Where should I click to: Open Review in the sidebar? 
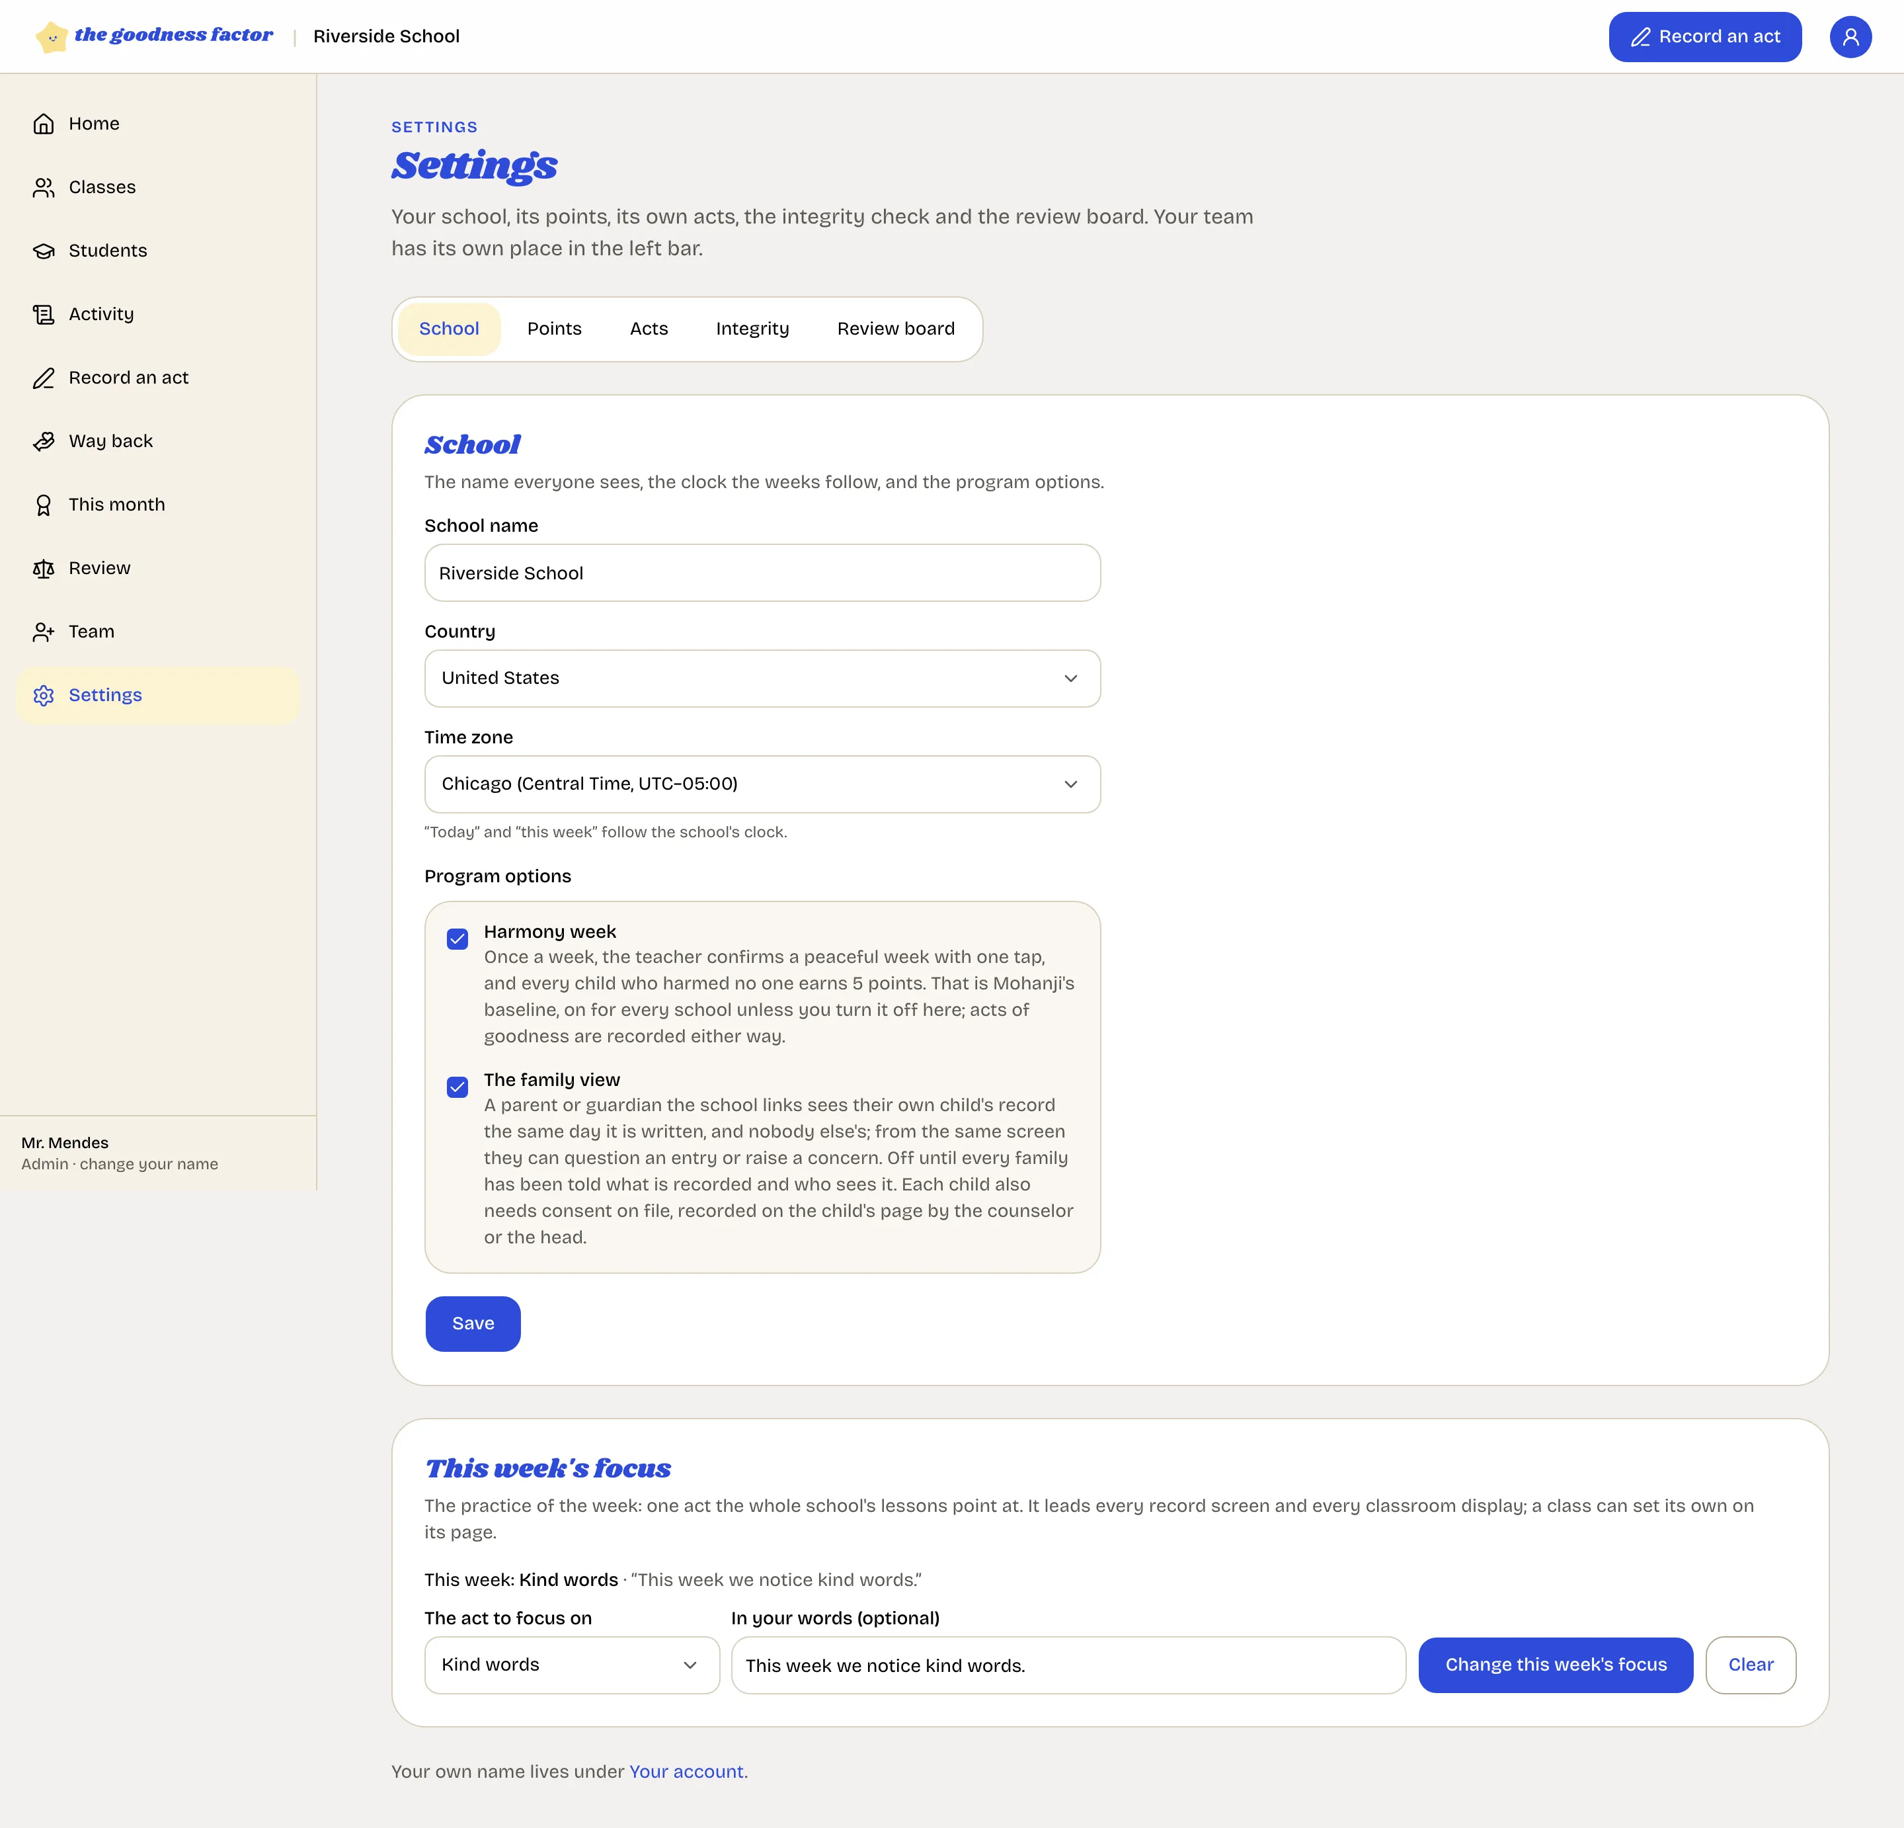coord(157,569)
